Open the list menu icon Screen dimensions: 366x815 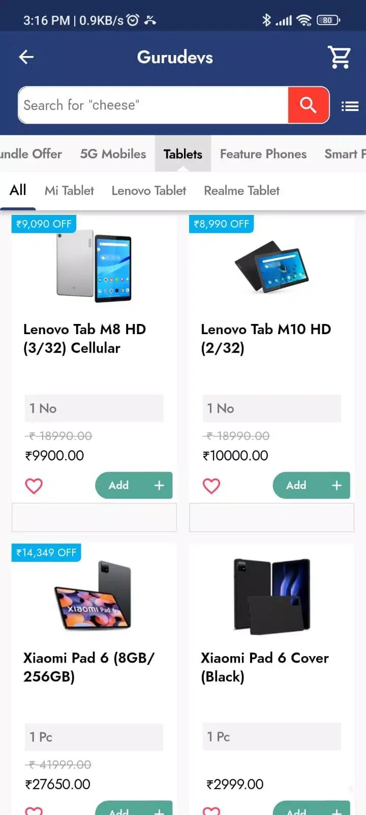[x=350, y=106]
